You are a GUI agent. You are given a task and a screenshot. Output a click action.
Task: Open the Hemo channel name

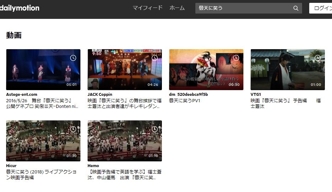[93, 166]
